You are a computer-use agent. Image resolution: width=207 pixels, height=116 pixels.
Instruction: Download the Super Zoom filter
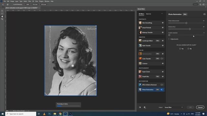[x=163, y=72]
